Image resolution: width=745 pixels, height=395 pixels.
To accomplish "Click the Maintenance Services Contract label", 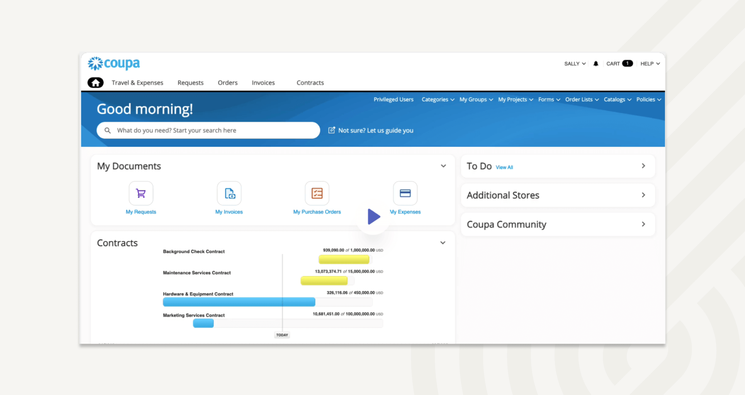I will pos(197,273).
